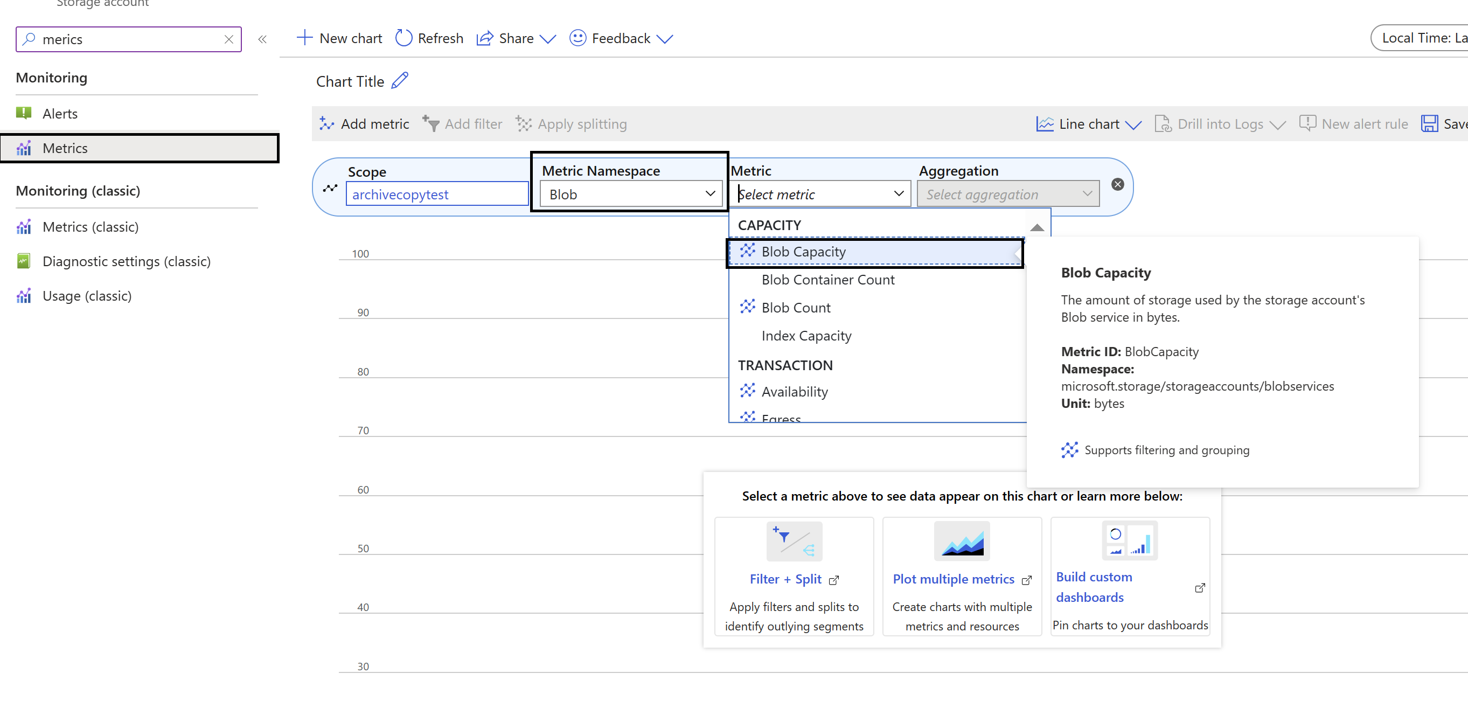
Task: Edit the chart title with the pencil
Action: click(400, 80)
